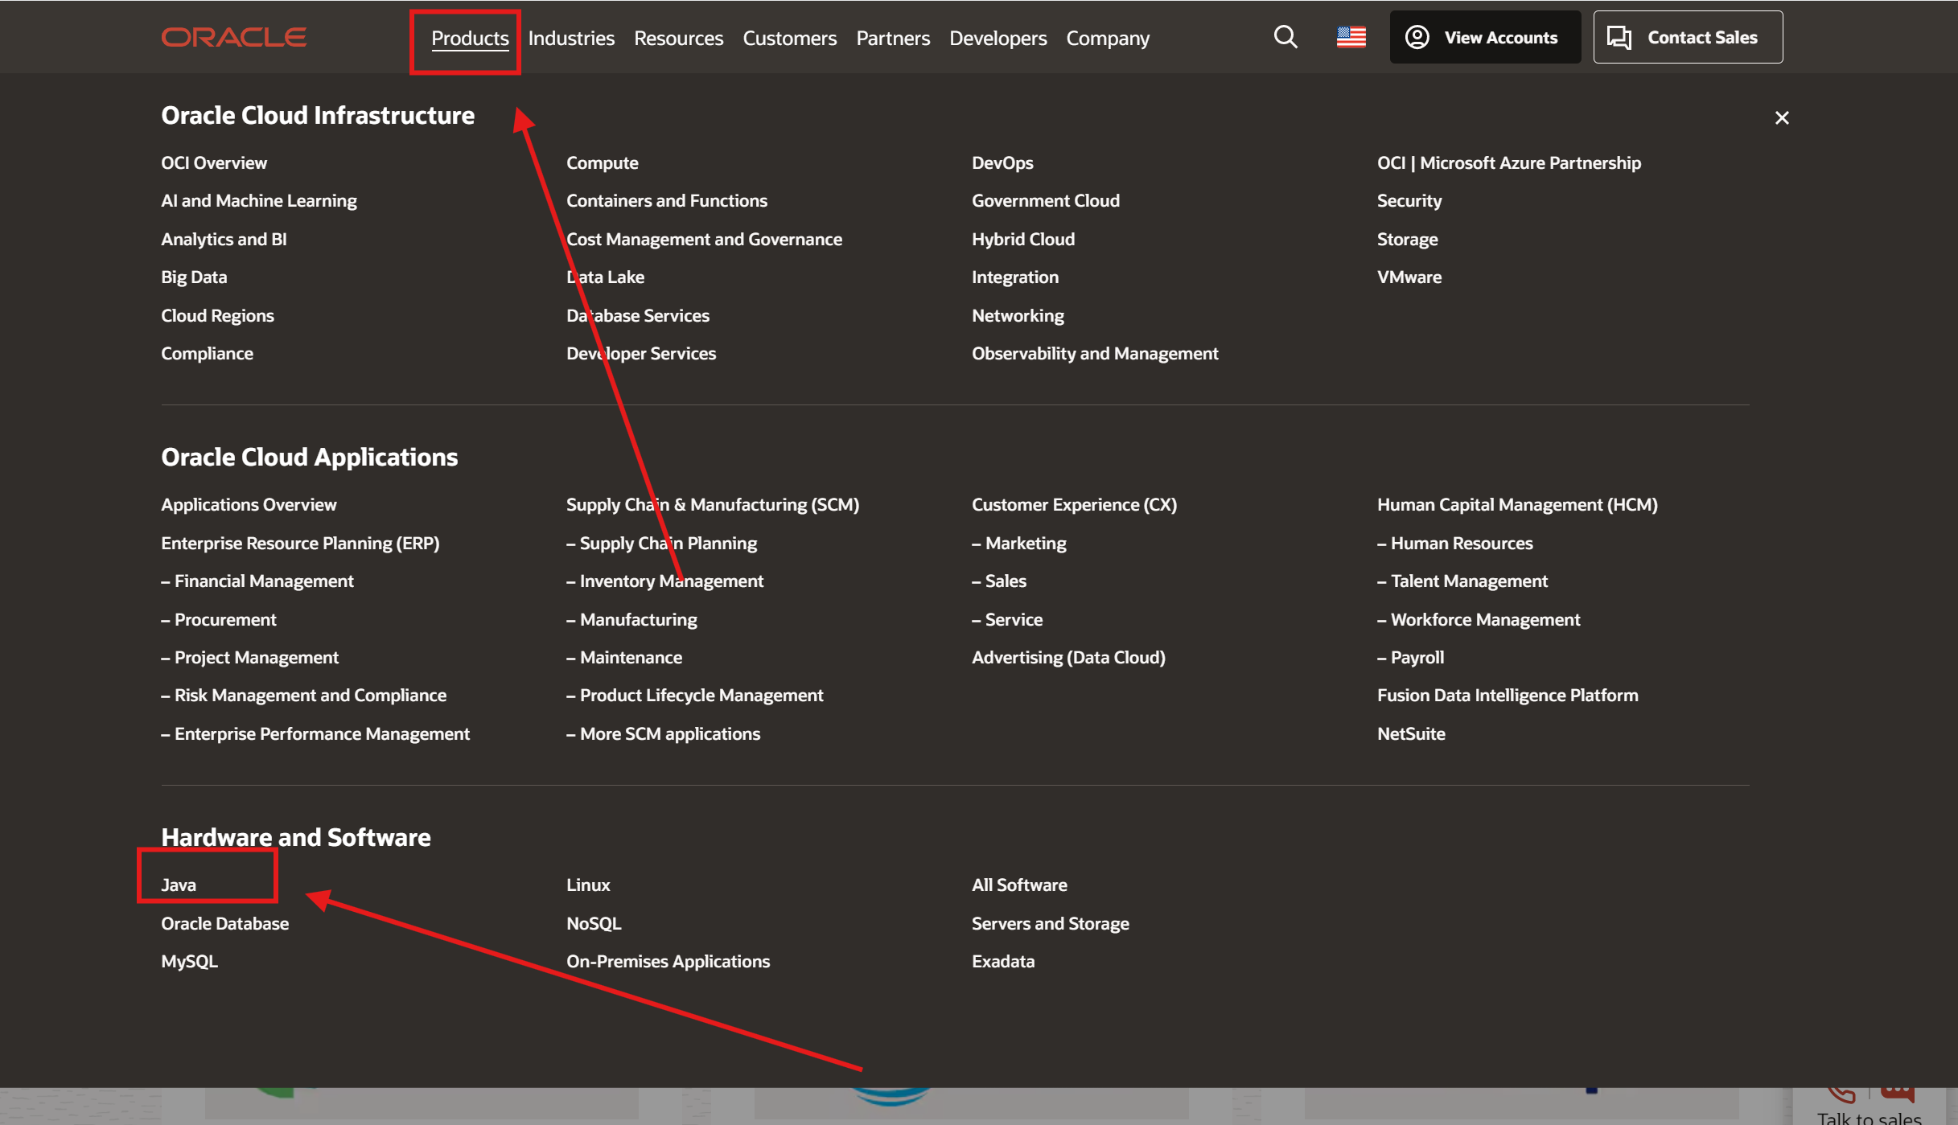Image resolution: width=1958 pixels, height=1125 pixels.
Task: Open the Big Data link
Action: pos(194,277)
